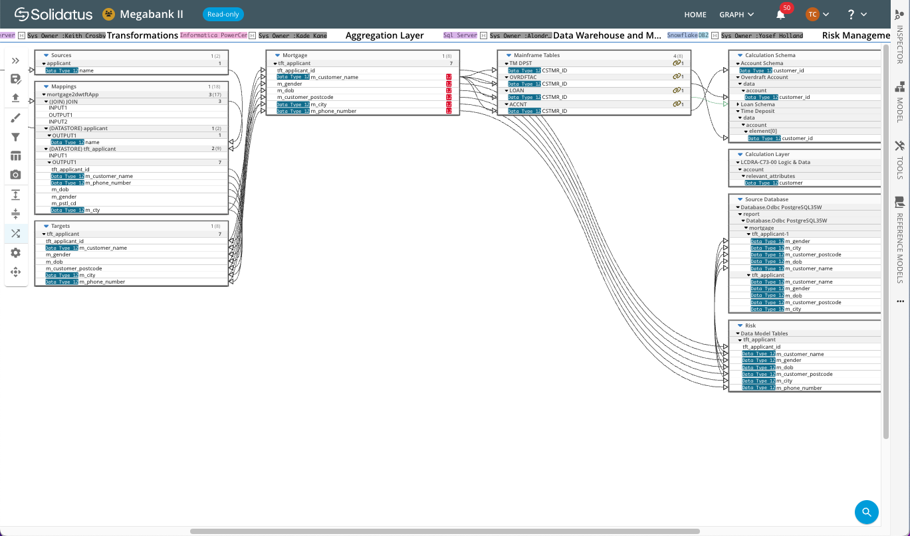Click the save model icon in left toolbar
Screen dimensions: 910x536
16,79
